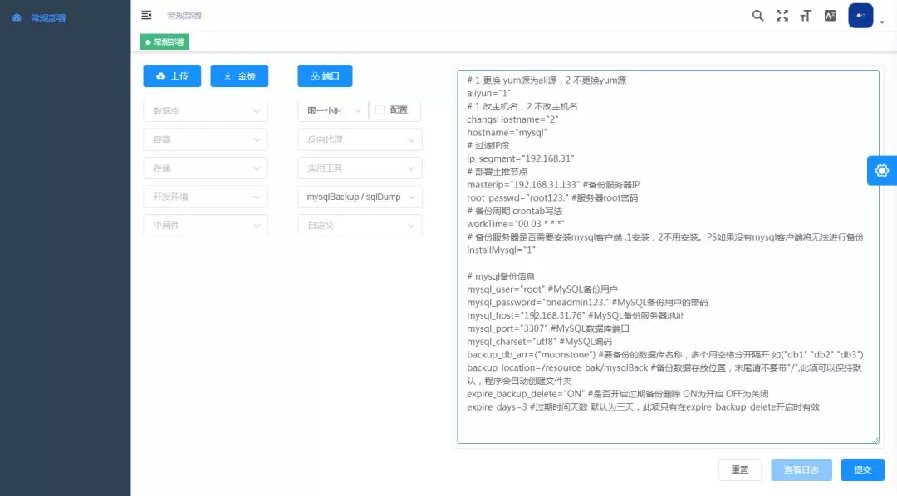Click the text line ip_segment="192.168.31"
Viewport: 897px width, 496px height.
520,158
